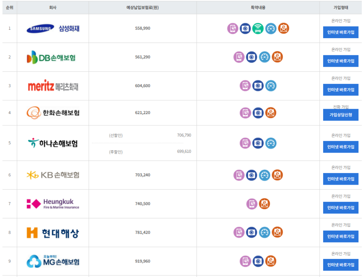Viewport: 364px width, 277px height.
Task: Click 가입상담신청 button for 한화손해보험
Action: [341, 115]
